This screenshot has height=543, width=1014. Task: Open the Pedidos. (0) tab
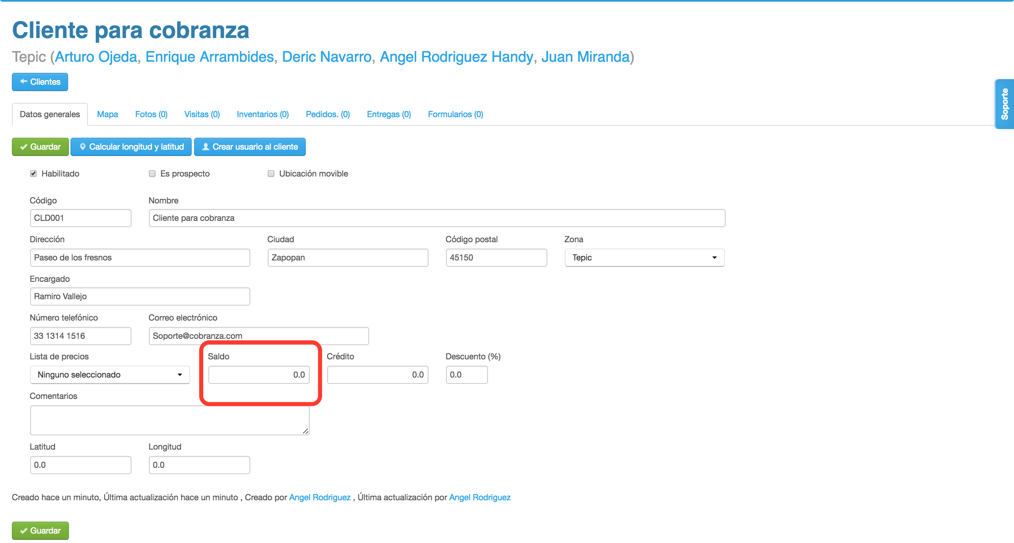(x=328, y=114)
